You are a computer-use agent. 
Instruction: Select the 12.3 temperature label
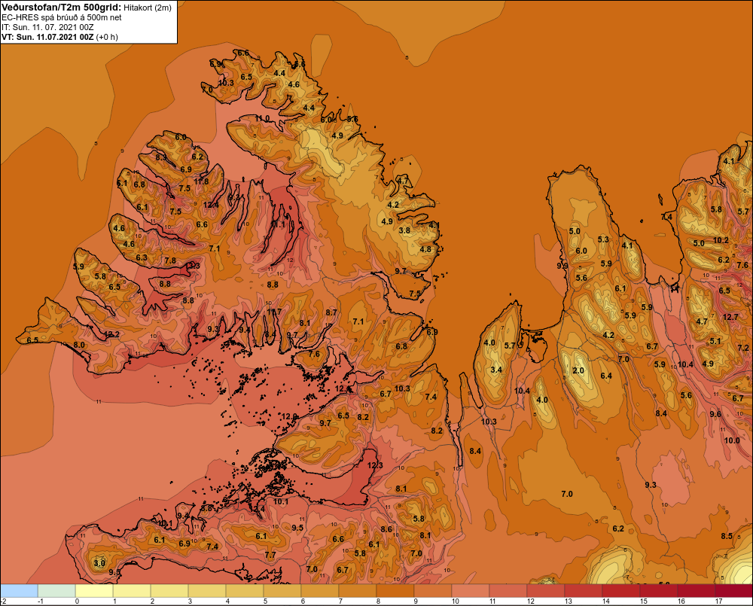(x=375, y=464)
